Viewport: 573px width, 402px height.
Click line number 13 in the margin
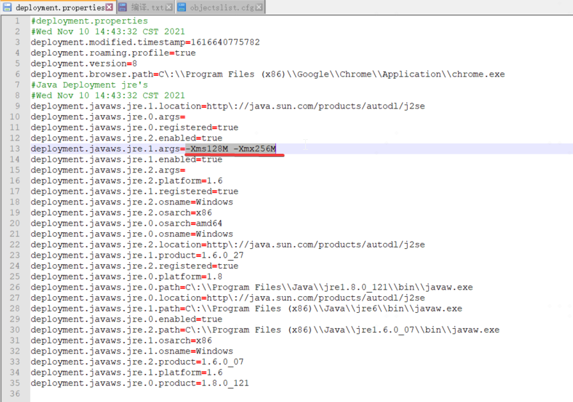(x=15, y=148)
